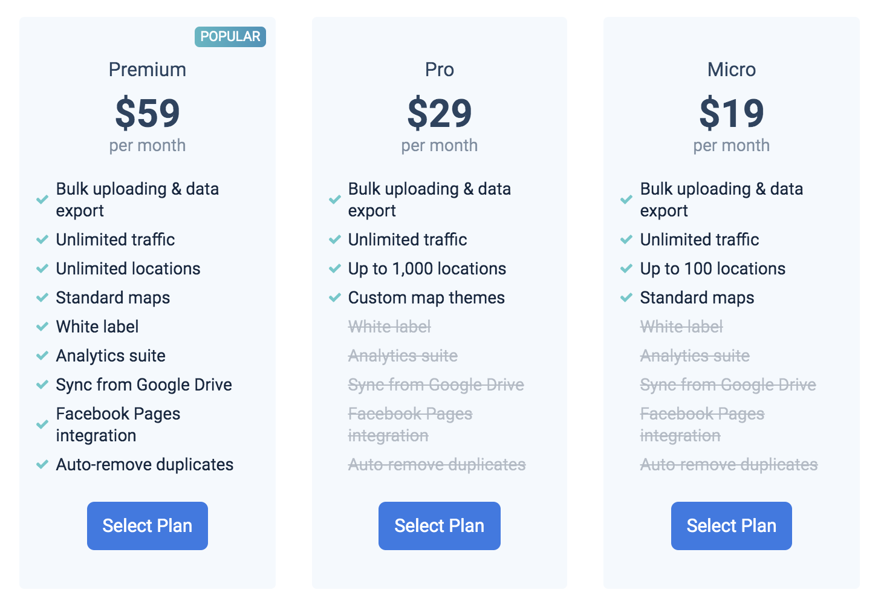Click checkmark next to Up to 100 locations
Viewport: 884px width, 613px height.
point(626,268)
